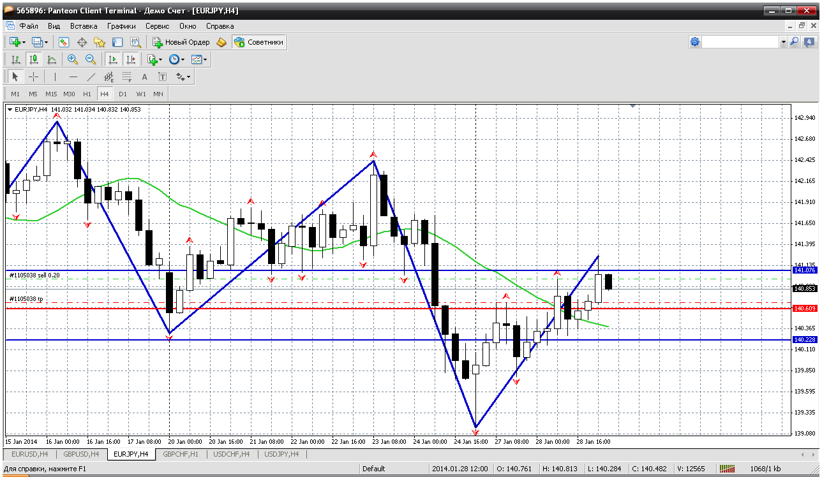This screenshot has height=477, width=822.
Task: Zoom out on the chart
Action: [x=91, y=59]
